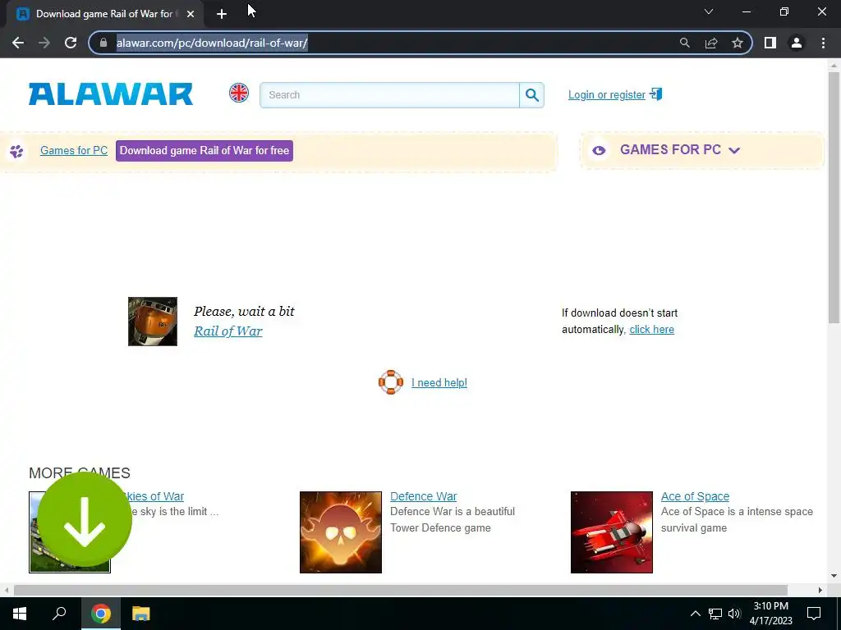
Task: Open the Windows Start menu
Action: [20, 614]
